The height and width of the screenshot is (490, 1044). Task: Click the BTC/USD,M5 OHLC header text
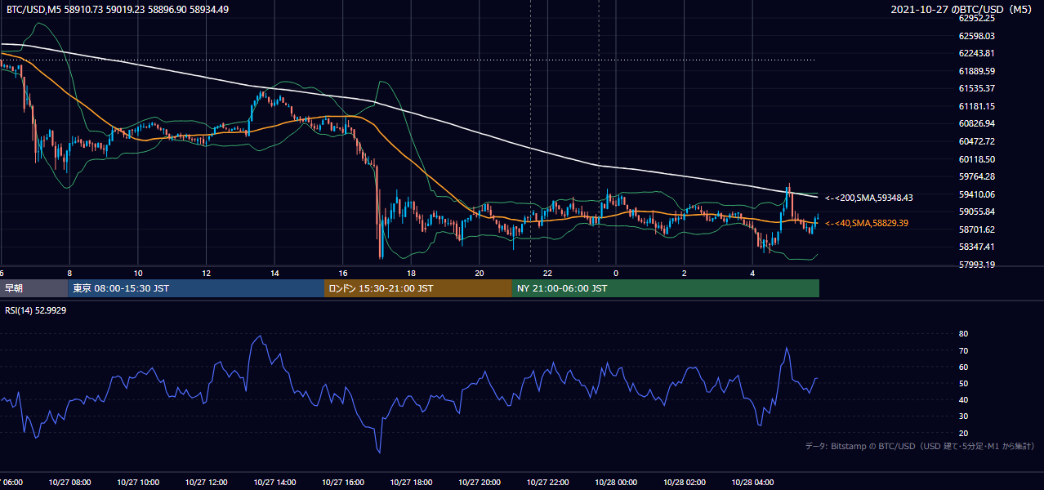[x=118, y=10]
